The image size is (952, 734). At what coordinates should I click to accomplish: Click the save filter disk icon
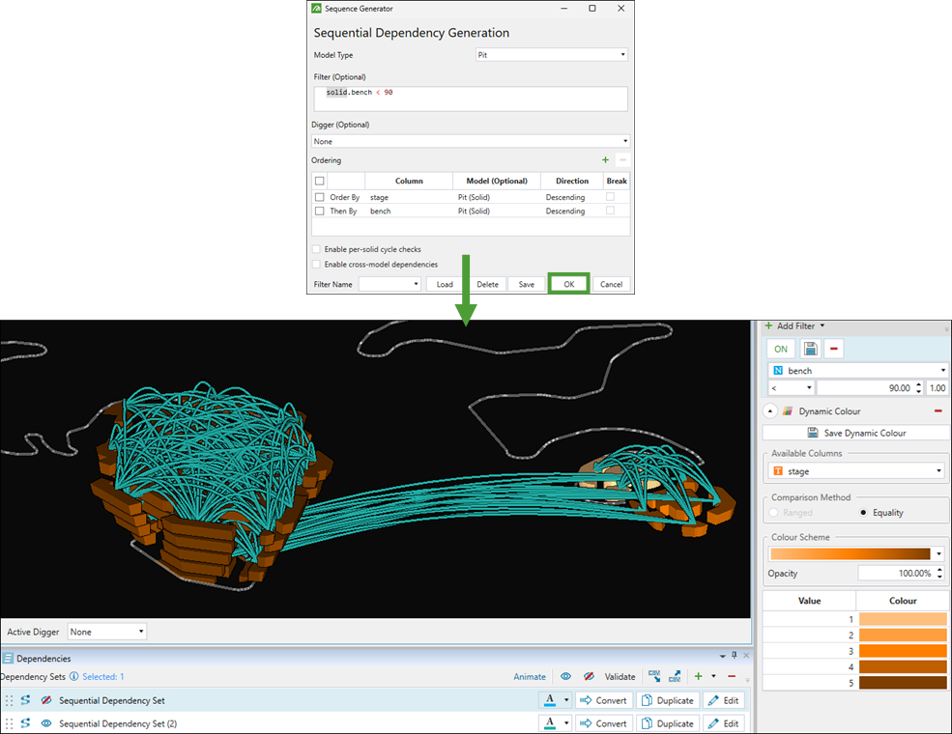pyautogui.click(x=809, y=349)
